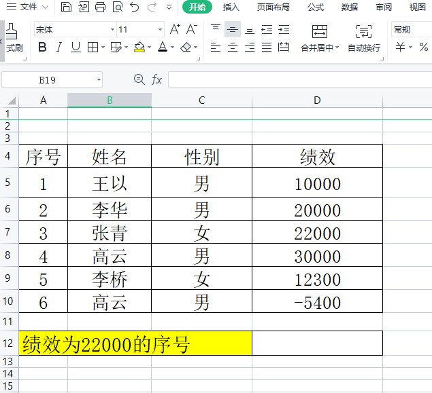Open the 审阅 tab
This screenshot has width=432, height=393.
(x=384, y=7)
